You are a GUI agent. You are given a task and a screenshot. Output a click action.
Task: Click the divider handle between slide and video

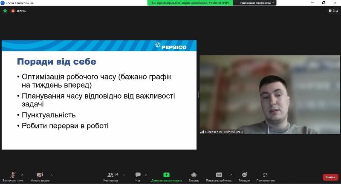tap(198, 95)
